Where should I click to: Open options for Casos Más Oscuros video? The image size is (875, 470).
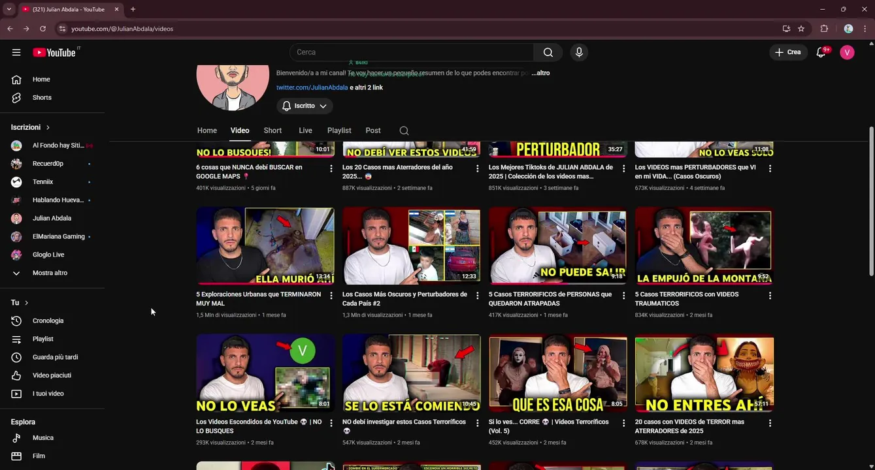click(478, 296)
